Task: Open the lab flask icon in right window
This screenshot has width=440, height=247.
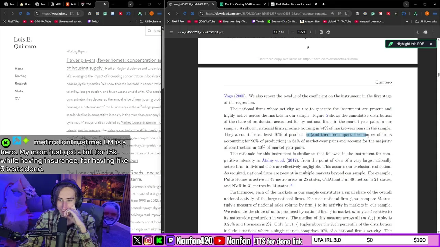Action: (x=415, y=14)
